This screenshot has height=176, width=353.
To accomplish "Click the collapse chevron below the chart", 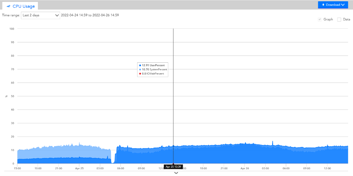I will 176,173.
